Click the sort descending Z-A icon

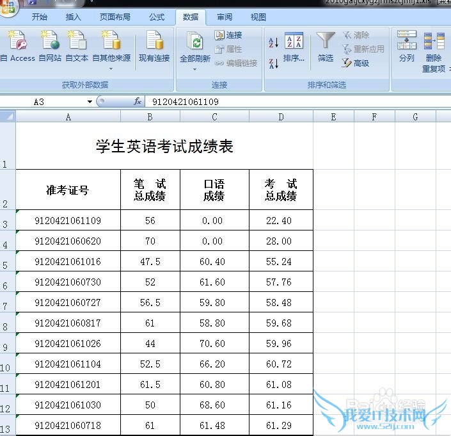(x=273, y=63)
